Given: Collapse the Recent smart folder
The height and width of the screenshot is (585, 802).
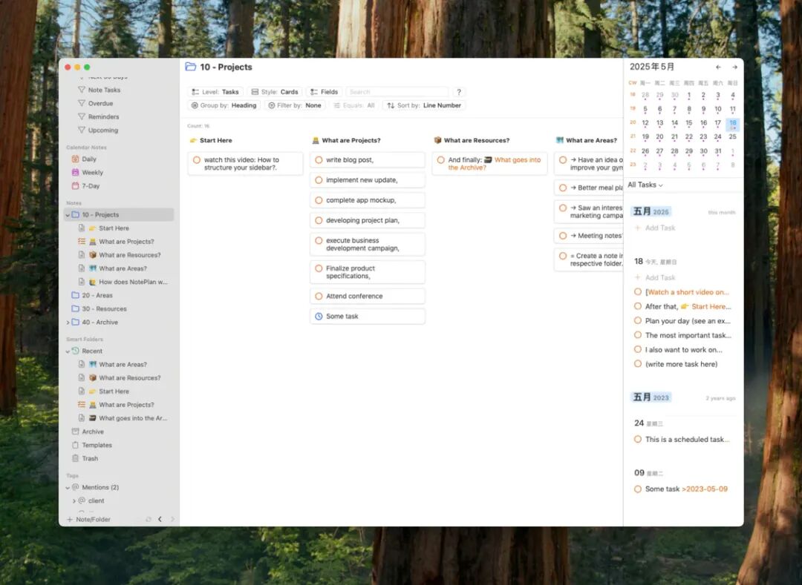Looking at the screenshot, I should [68, 351].
